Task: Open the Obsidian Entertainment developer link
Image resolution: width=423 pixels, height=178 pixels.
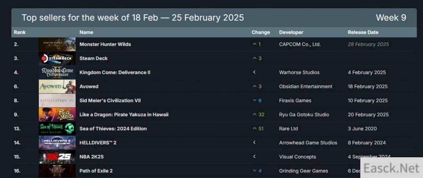Action: pyautogui.click(x=305, y=86)
